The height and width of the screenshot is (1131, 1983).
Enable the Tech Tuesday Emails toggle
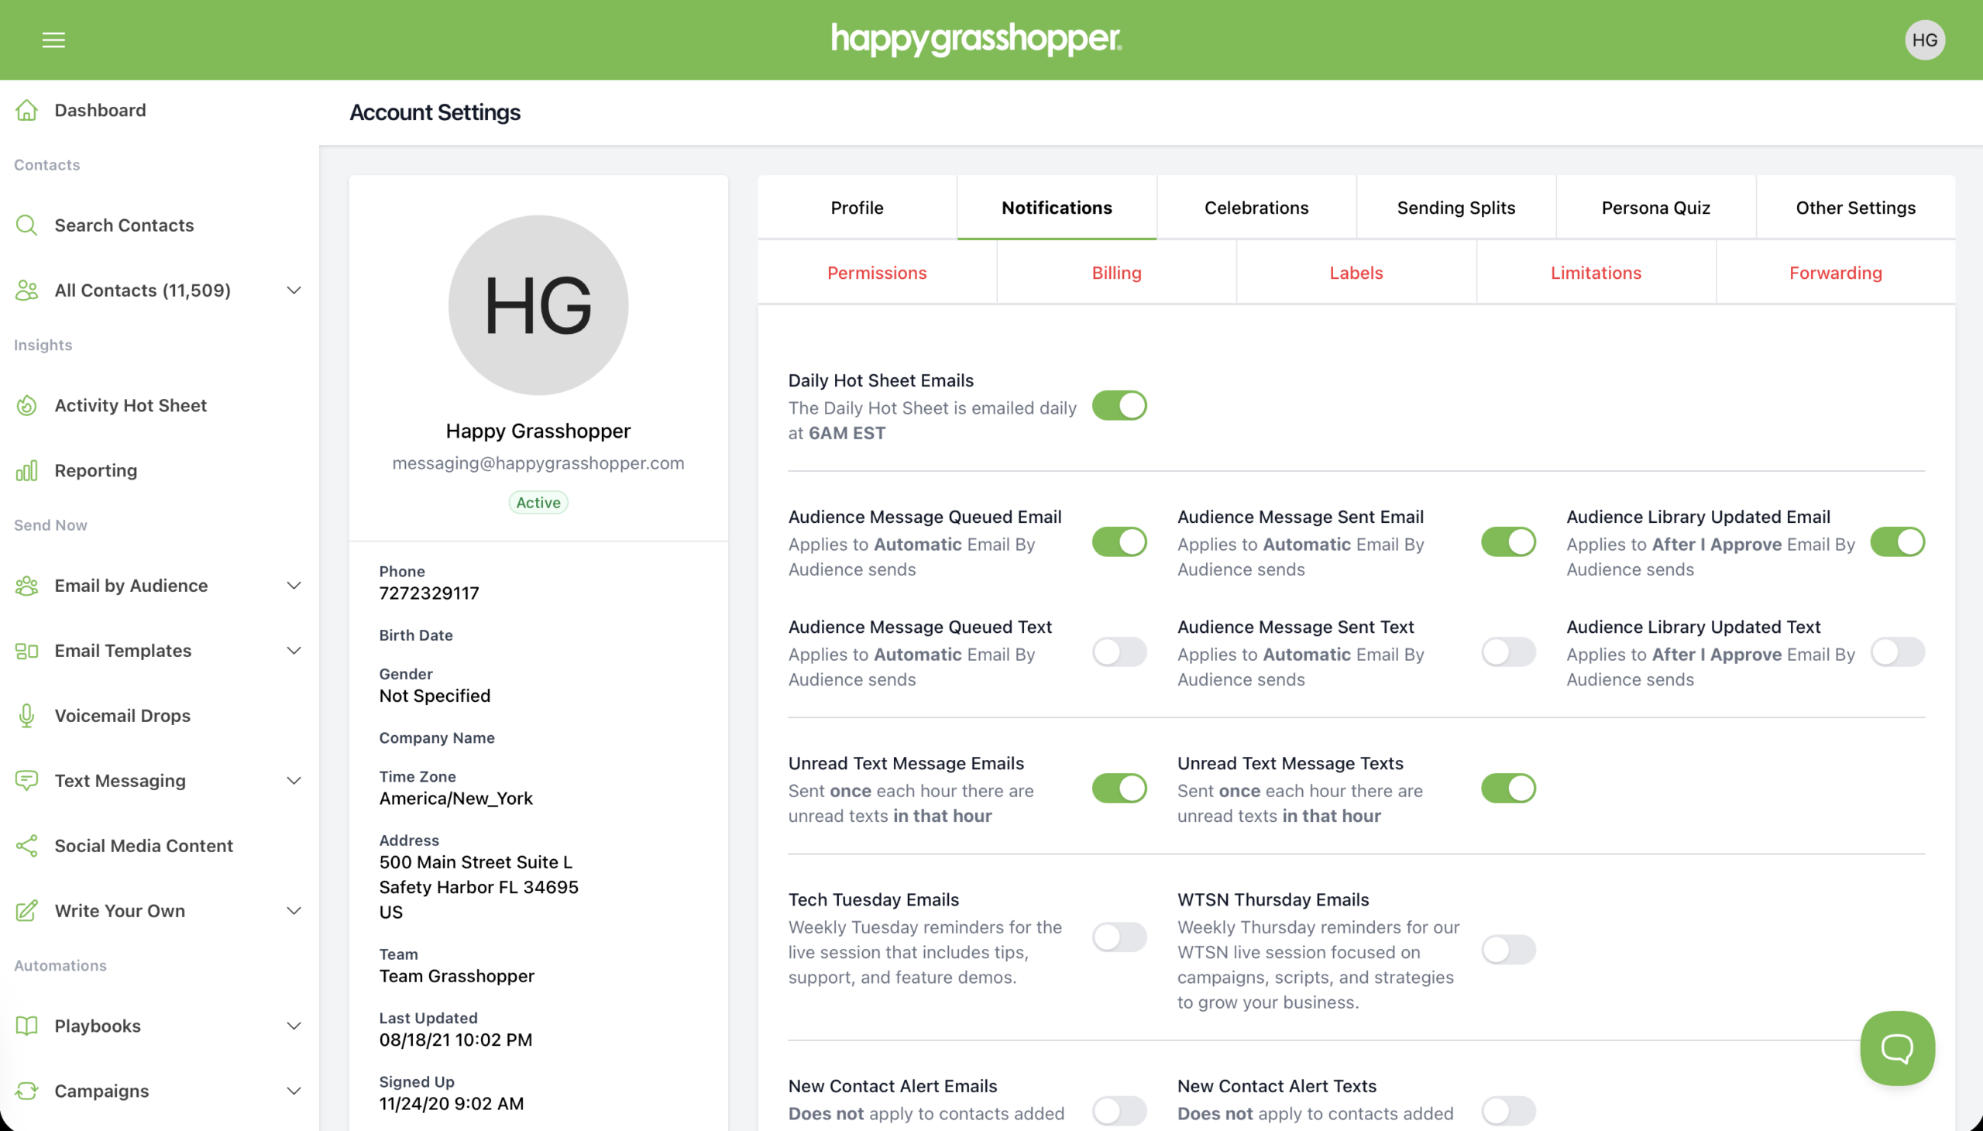click(x=1119, y=937)
